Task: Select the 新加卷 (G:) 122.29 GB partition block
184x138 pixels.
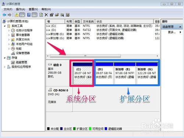Action: tap(147, 73)
